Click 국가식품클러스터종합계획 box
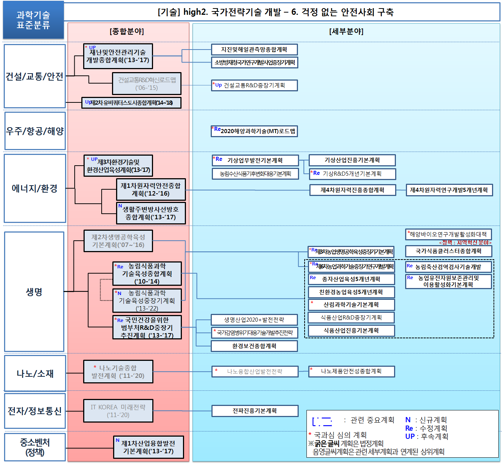 (449, 251)
